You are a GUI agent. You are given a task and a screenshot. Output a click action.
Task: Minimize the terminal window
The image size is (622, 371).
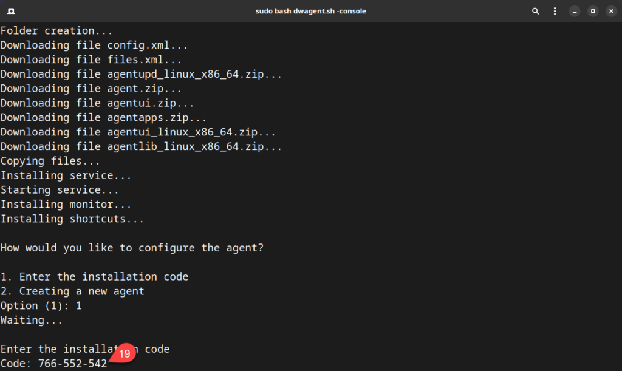(x=574, y=10)
